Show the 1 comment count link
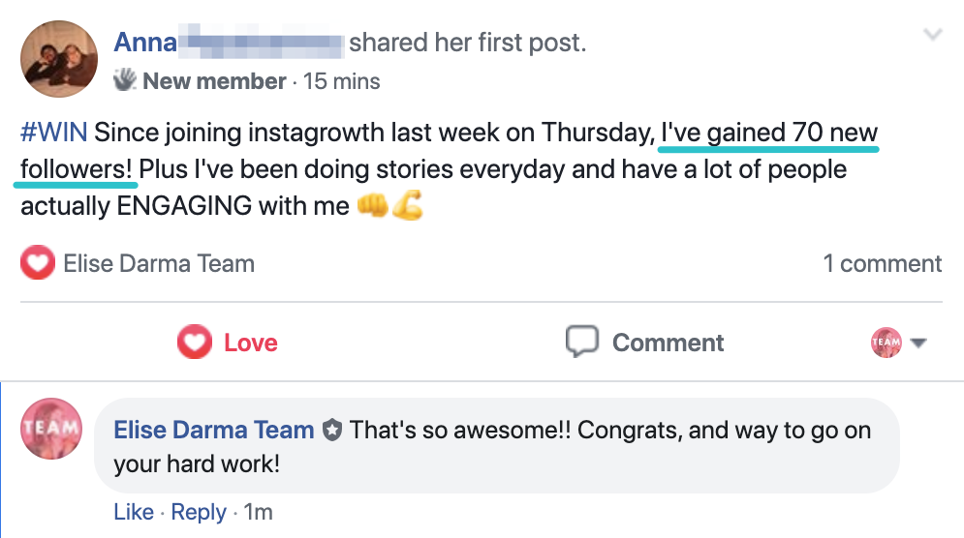Viewport: 964px width, 538px height. [882, 263]
